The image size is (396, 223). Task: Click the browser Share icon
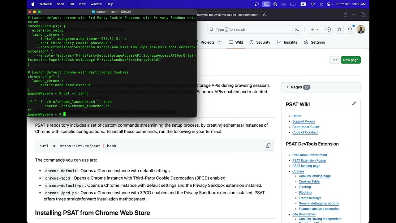click(x=345, y=15)
